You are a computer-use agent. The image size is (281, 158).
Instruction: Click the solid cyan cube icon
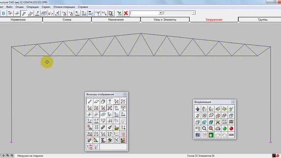[211, 122]
